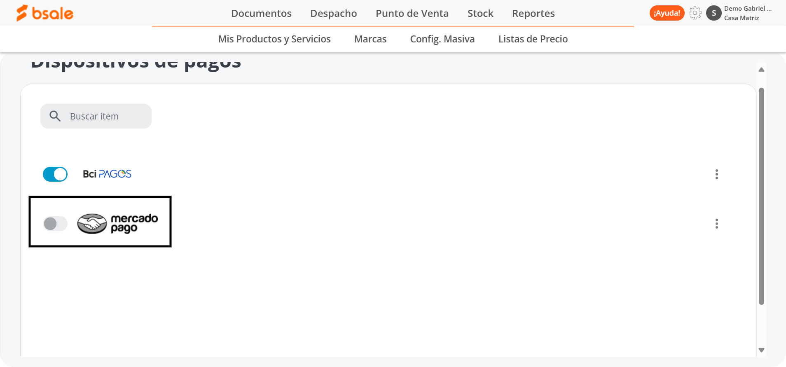Click the scrollbar up arrow
786x367 pixels.
click(761, 70)
